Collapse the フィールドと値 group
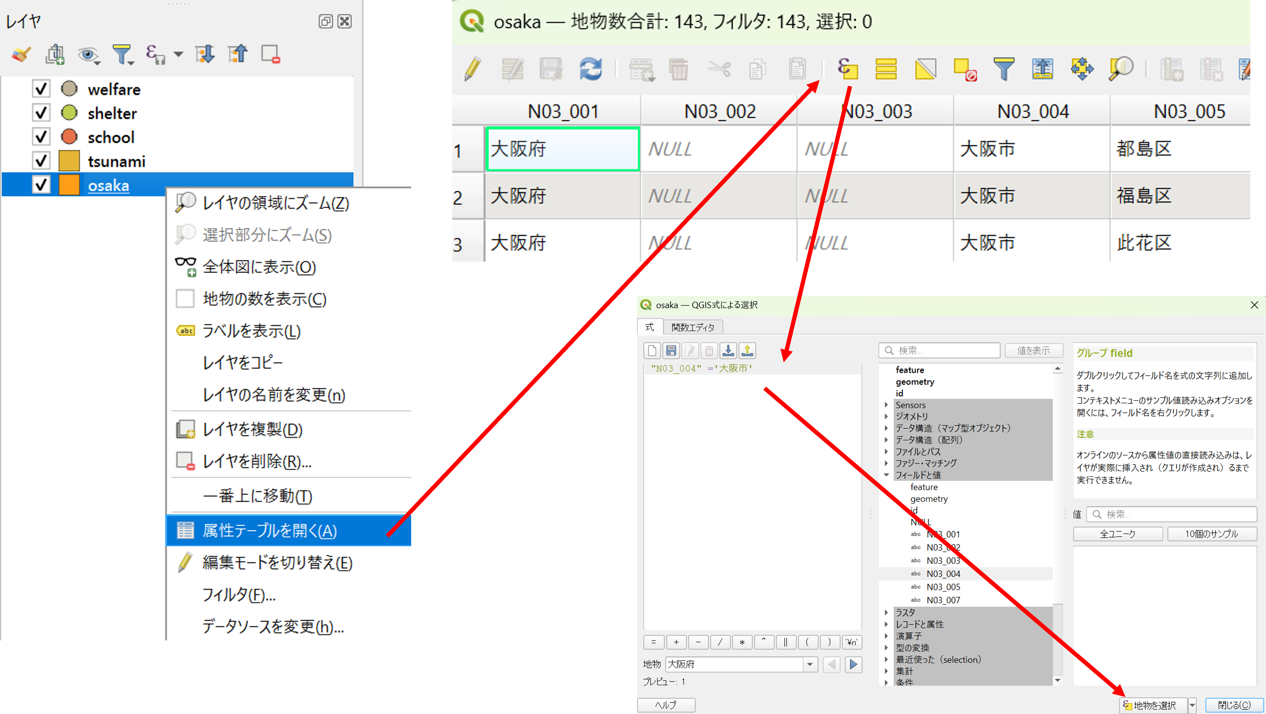The image size is (1266, 714). [887, 475]
